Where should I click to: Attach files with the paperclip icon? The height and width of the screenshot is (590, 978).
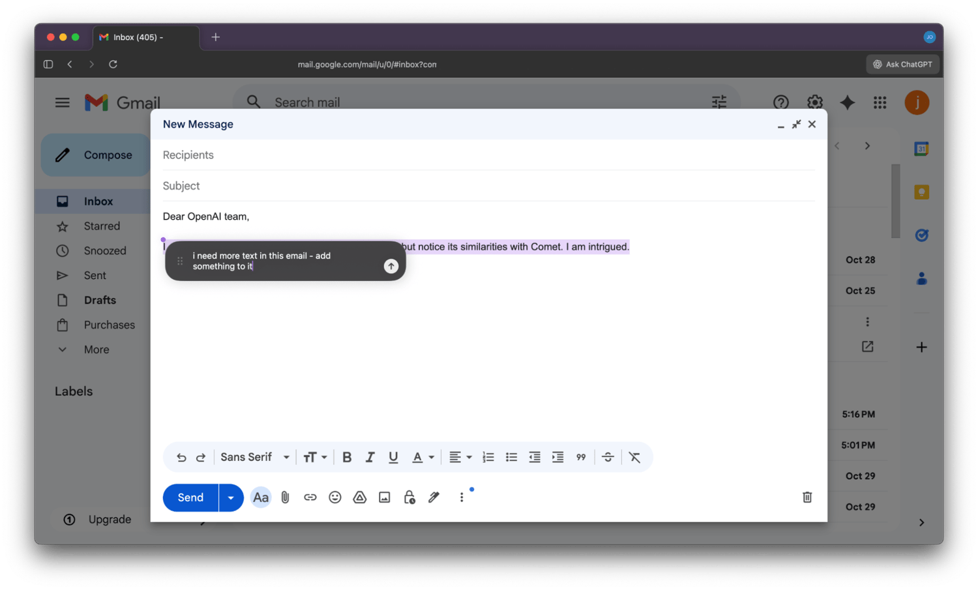pos(286,497)
